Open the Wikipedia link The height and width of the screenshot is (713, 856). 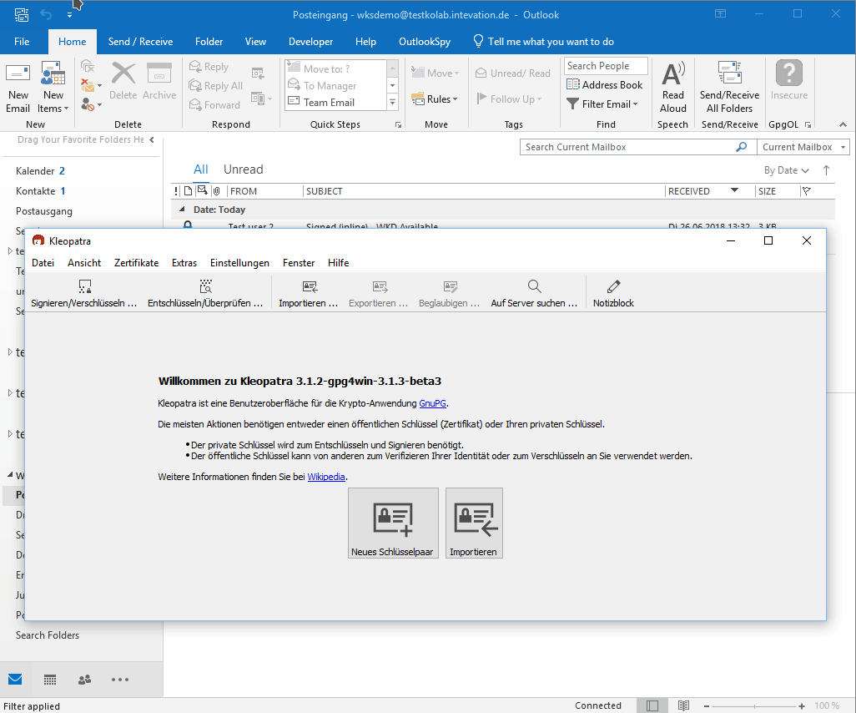pos(326,477)
